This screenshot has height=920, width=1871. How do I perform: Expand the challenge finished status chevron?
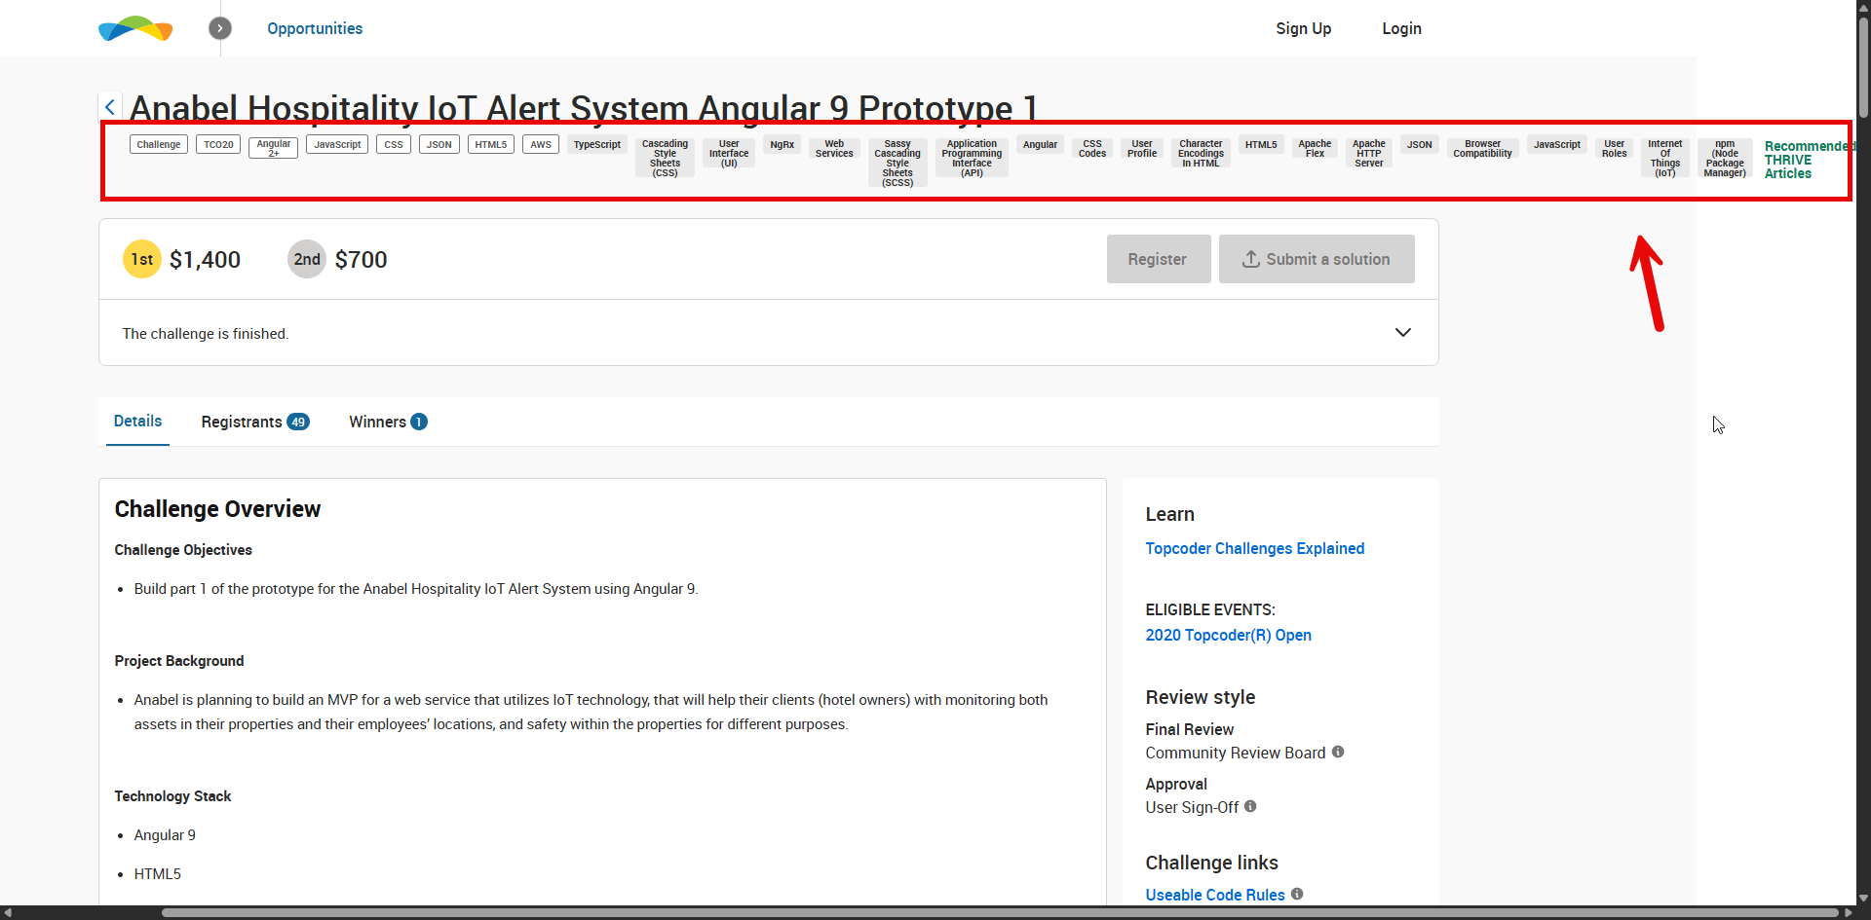(1402, 333)
